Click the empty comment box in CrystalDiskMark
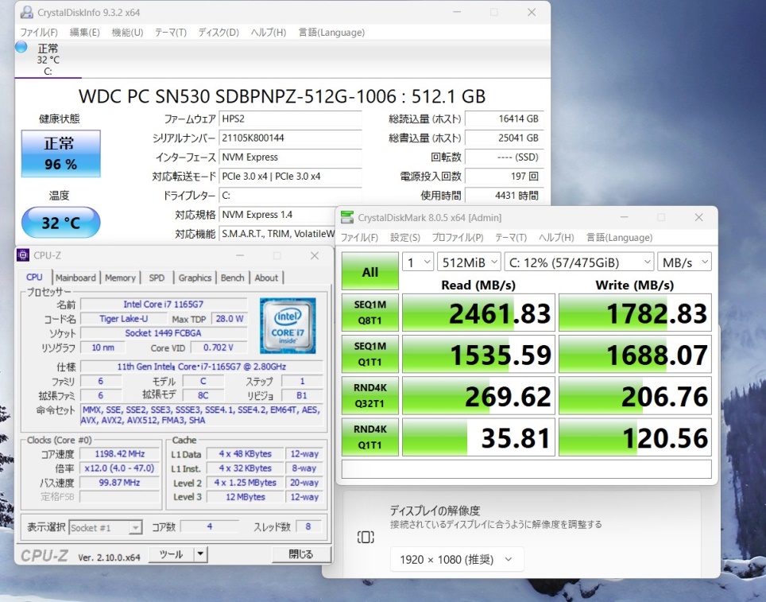This screenshot has height=602, width=766. (526, 469)
